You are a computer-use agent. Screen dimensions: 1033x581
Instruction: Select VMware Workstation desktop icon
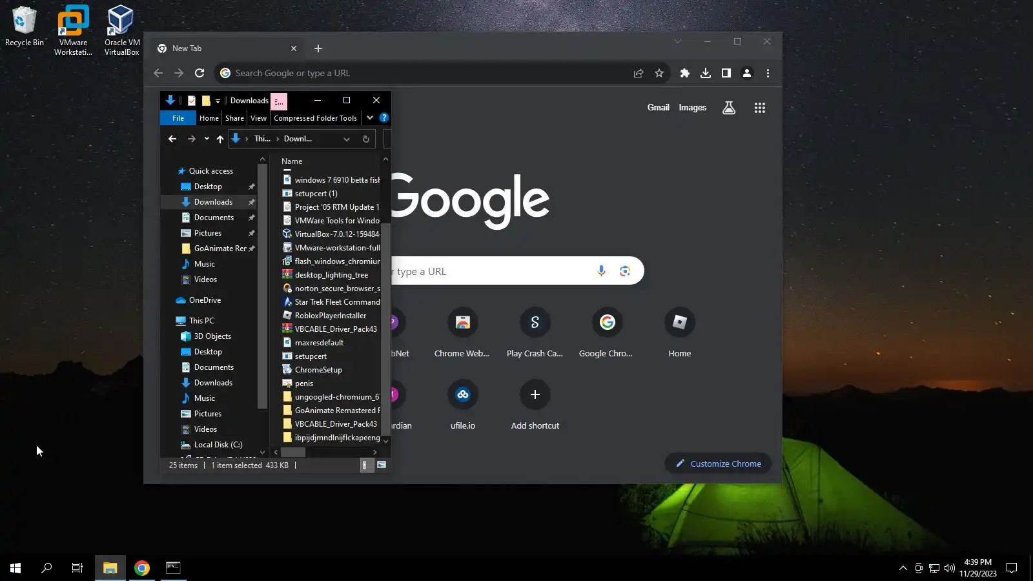tap(73, 30)
